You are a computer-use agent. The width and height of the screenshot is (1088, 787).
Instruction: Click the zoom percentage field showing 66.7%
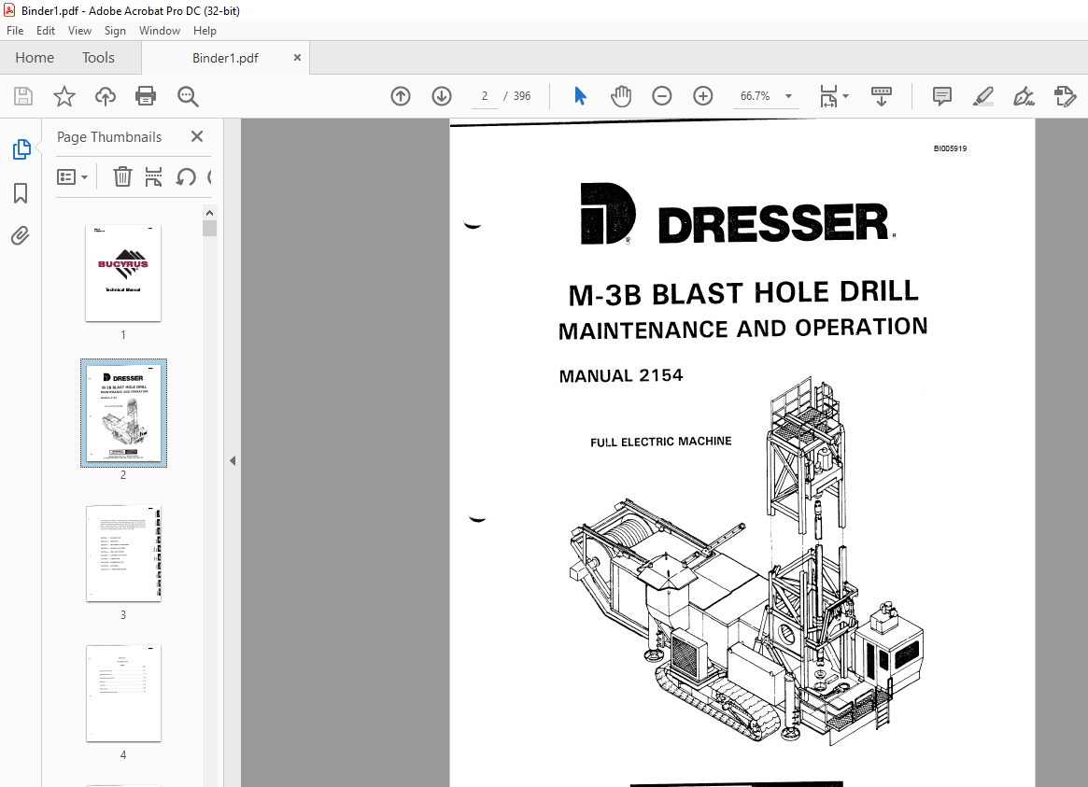[x=755, y=96]
